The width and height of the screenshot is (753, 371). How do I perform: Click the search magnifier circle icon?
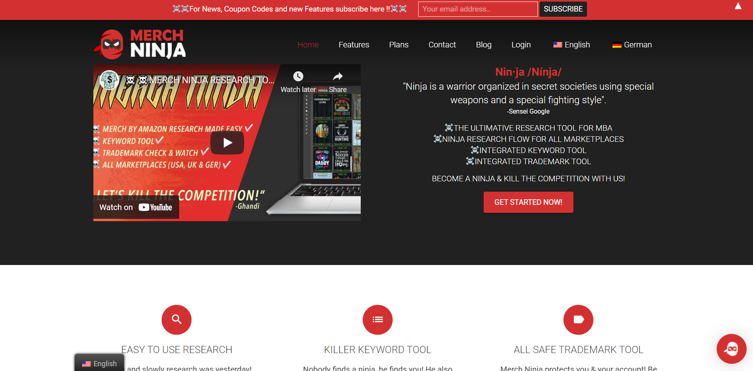[176, 320]
